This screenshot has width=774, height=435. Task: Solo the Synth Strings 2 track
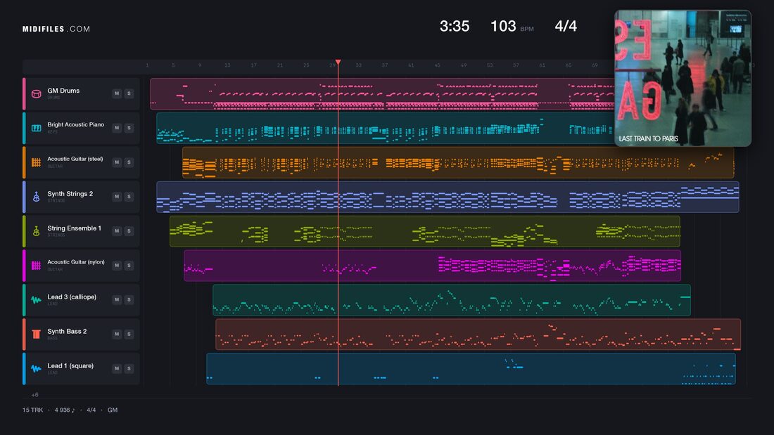[129, 196]
